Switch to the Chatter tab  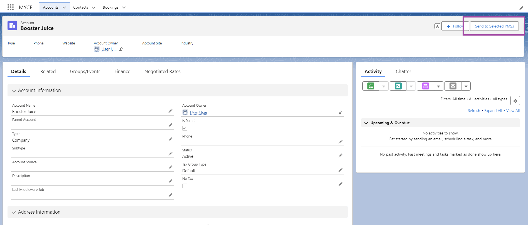(403, 71)
